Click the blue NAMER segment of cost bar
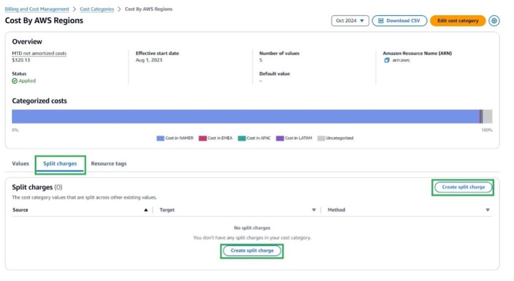 pos(246,116)
